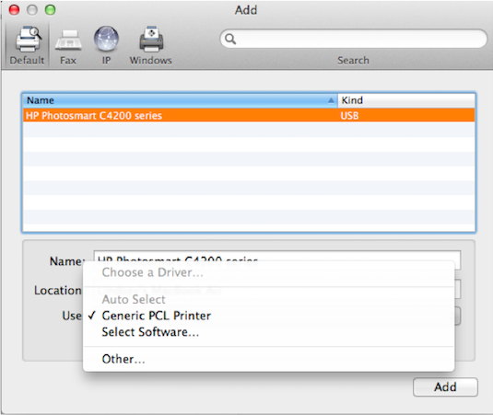This screenshot has height=415, width=493.
Task: Click the magnifying glass search icon
Action: (230, 39)
